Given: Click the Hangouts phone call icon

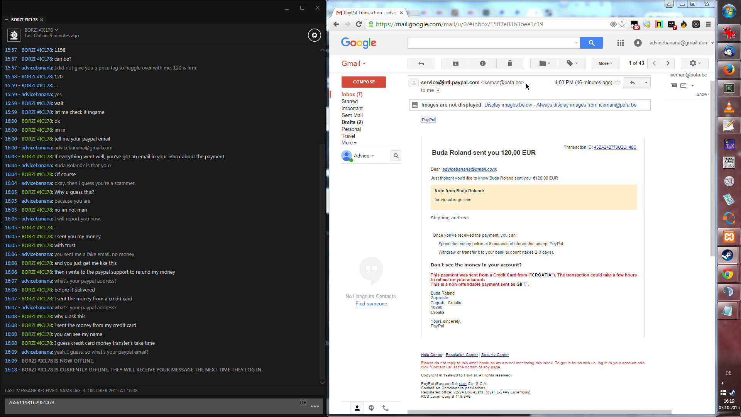Looking at the screenshot, I should 385,408.
